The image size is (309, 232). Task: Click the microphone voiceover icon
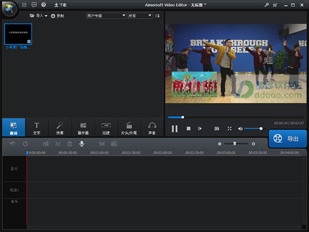[x=82, y=144]
